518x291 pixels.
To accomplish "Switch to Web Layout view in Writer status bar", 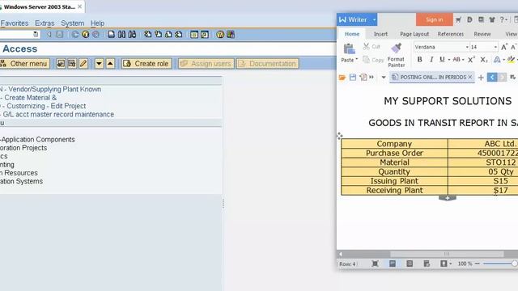I will (427, 264).
